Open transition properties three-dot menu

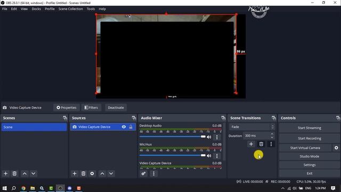[x=271, y=144]
